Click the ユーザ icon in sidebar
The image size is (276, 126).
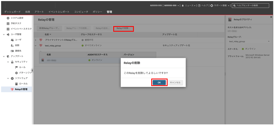12,40
